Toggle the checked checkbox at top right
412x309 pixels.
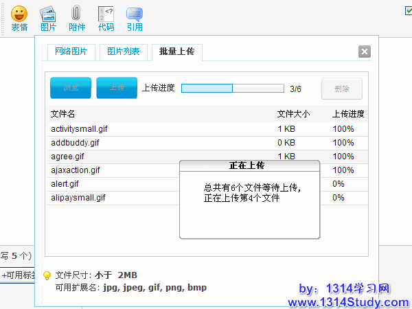click(x=409, y=10)
